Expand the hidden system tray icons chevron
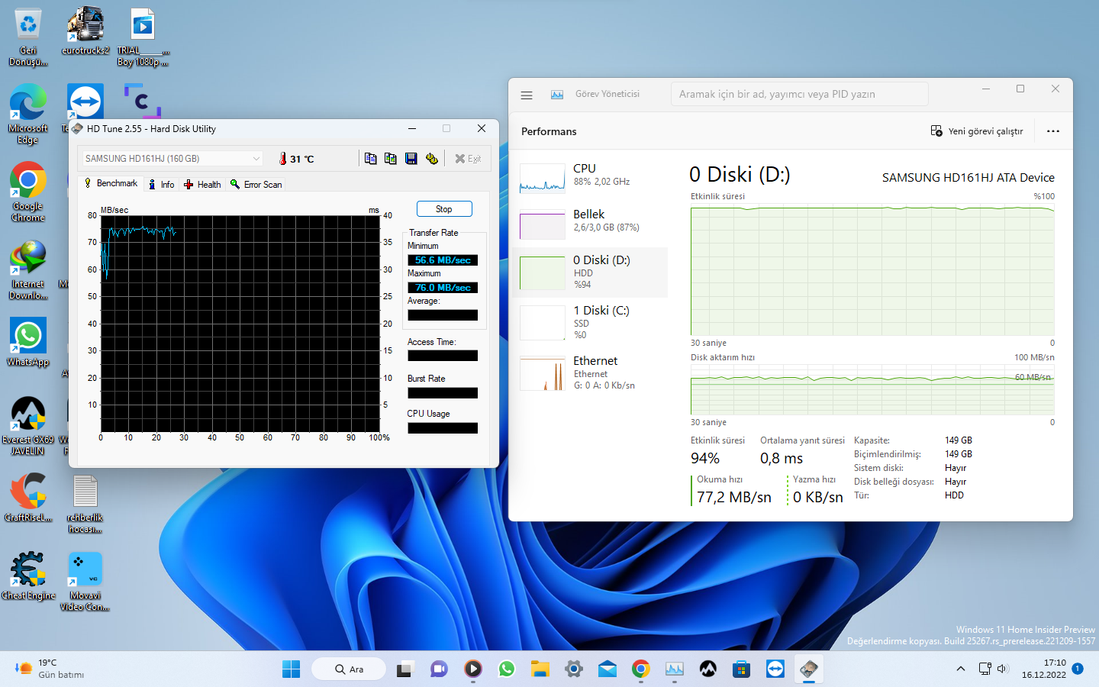 (960, 669)
